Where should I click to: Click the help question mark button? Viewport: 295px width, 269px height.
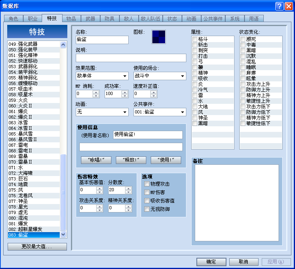(279, 6)
